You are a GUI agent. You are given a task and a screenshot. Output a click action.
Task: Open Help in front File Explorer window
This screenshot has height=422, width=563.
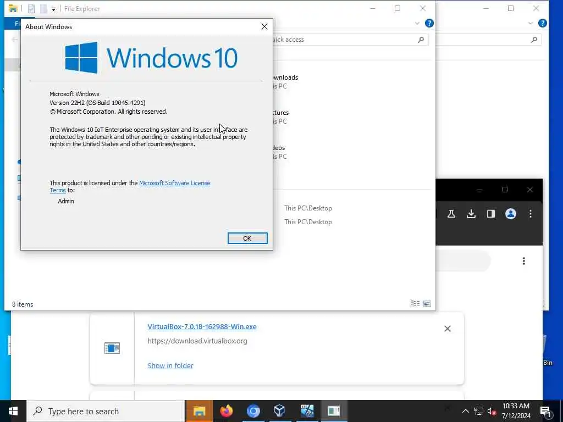click(429, 23)
